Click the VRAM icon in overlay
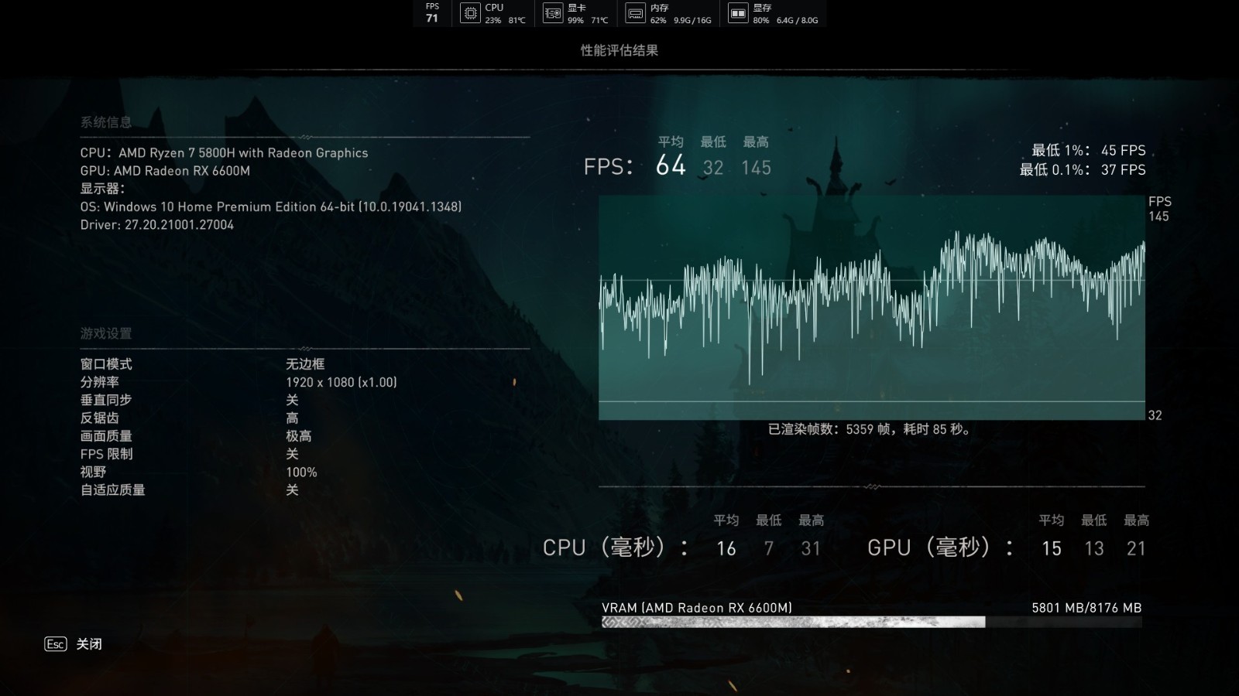1239x696 pixels. click(x=738, y=13)
